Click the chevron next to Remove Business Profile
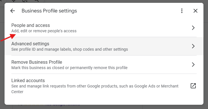This screenshot has height=109, width=208. tap(193, 65)
